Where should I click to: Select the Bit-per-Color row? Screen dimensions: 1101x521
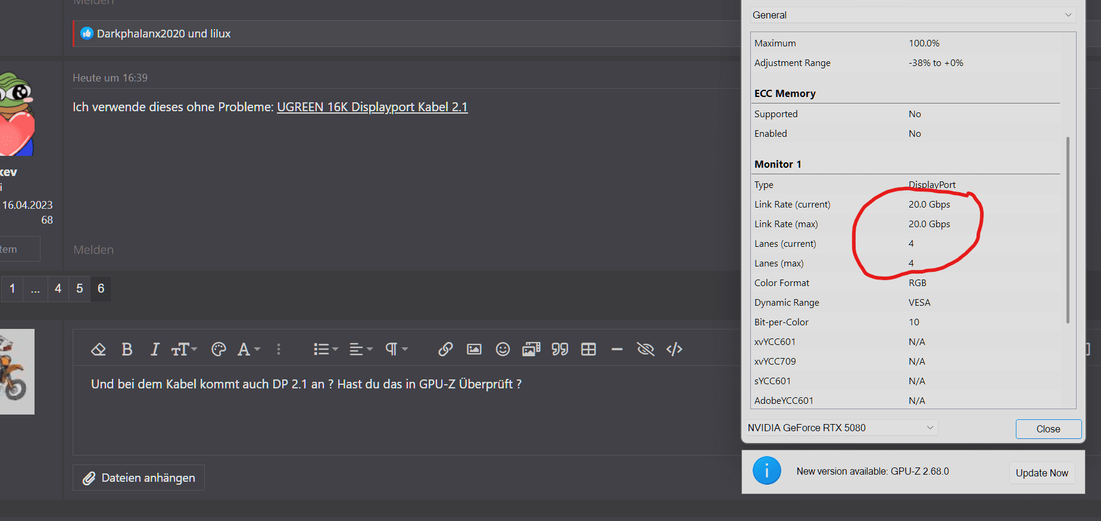[x=905, y=322]
